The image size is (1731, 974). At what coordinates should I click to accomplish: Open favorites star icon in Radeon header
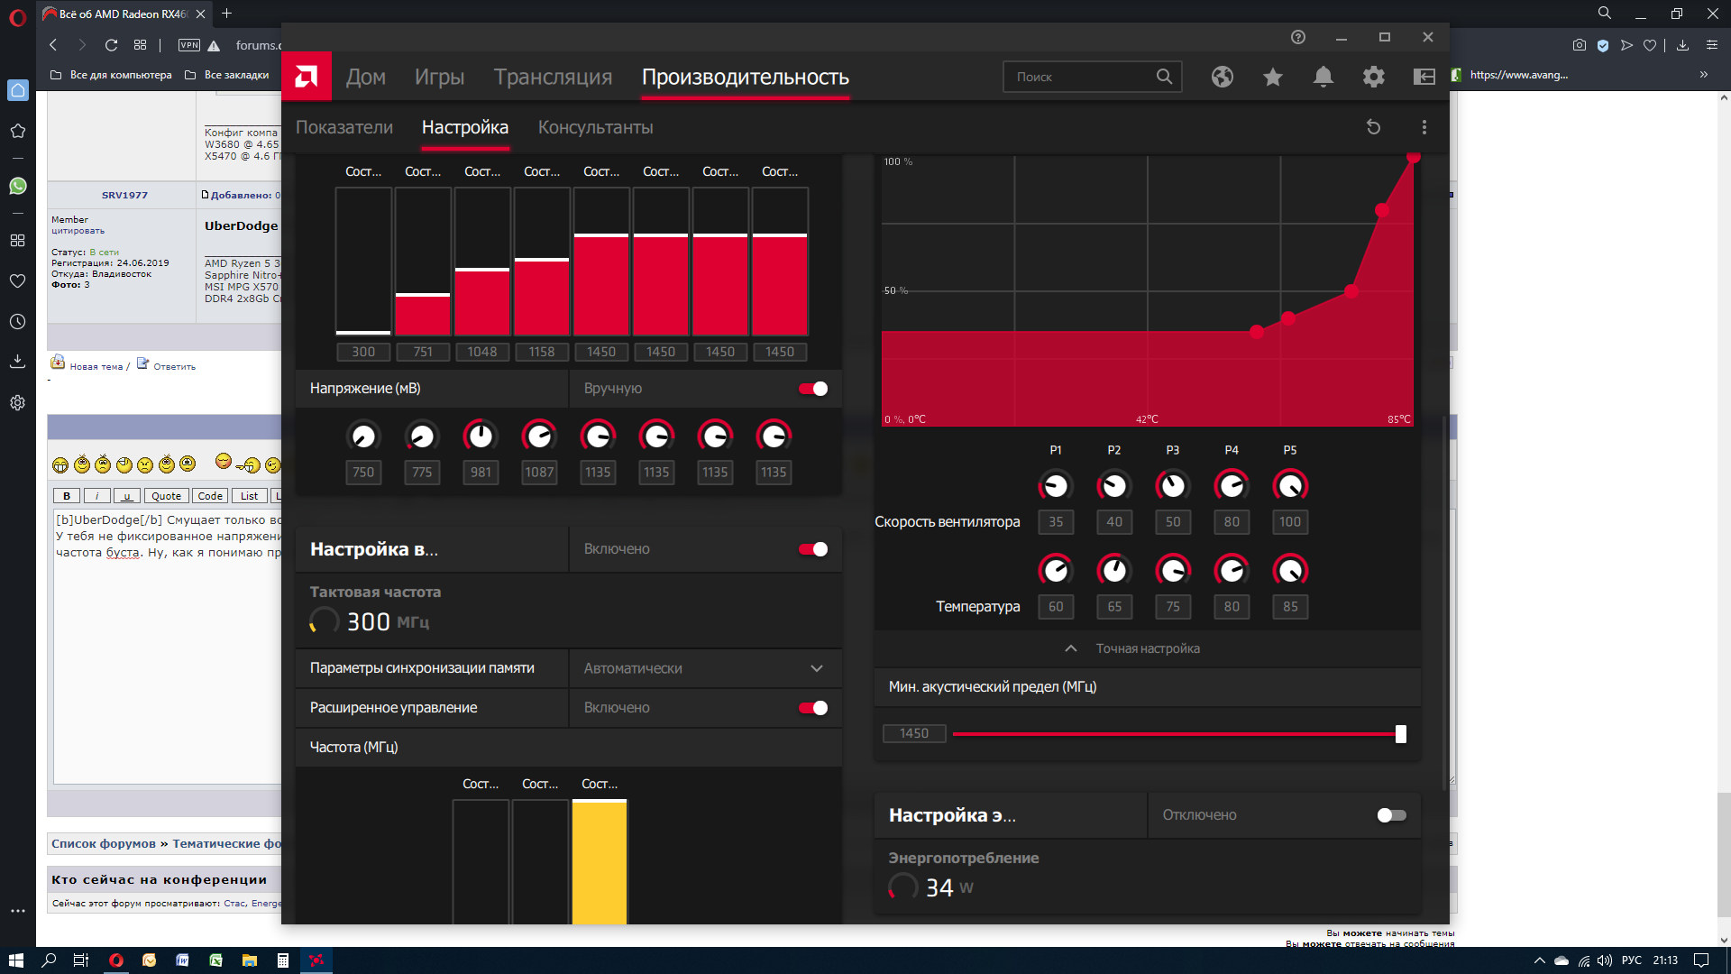[1272, 77]
